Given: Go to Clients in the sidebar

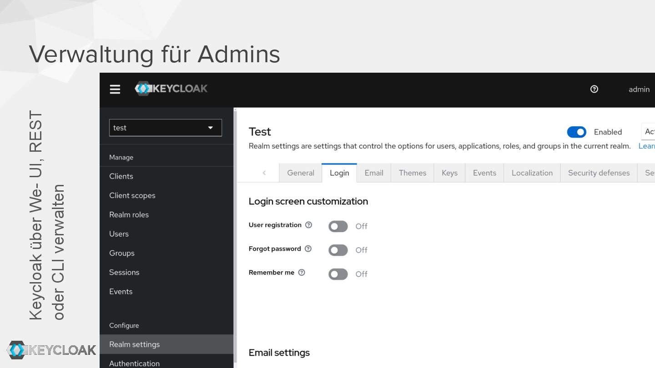Looking at the screenshot, I should point(121,176).
